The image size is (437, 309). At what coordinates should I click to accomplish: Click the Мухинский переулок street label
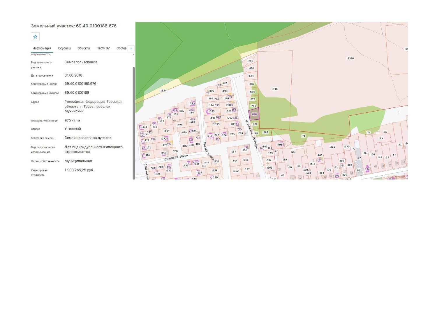252,134
